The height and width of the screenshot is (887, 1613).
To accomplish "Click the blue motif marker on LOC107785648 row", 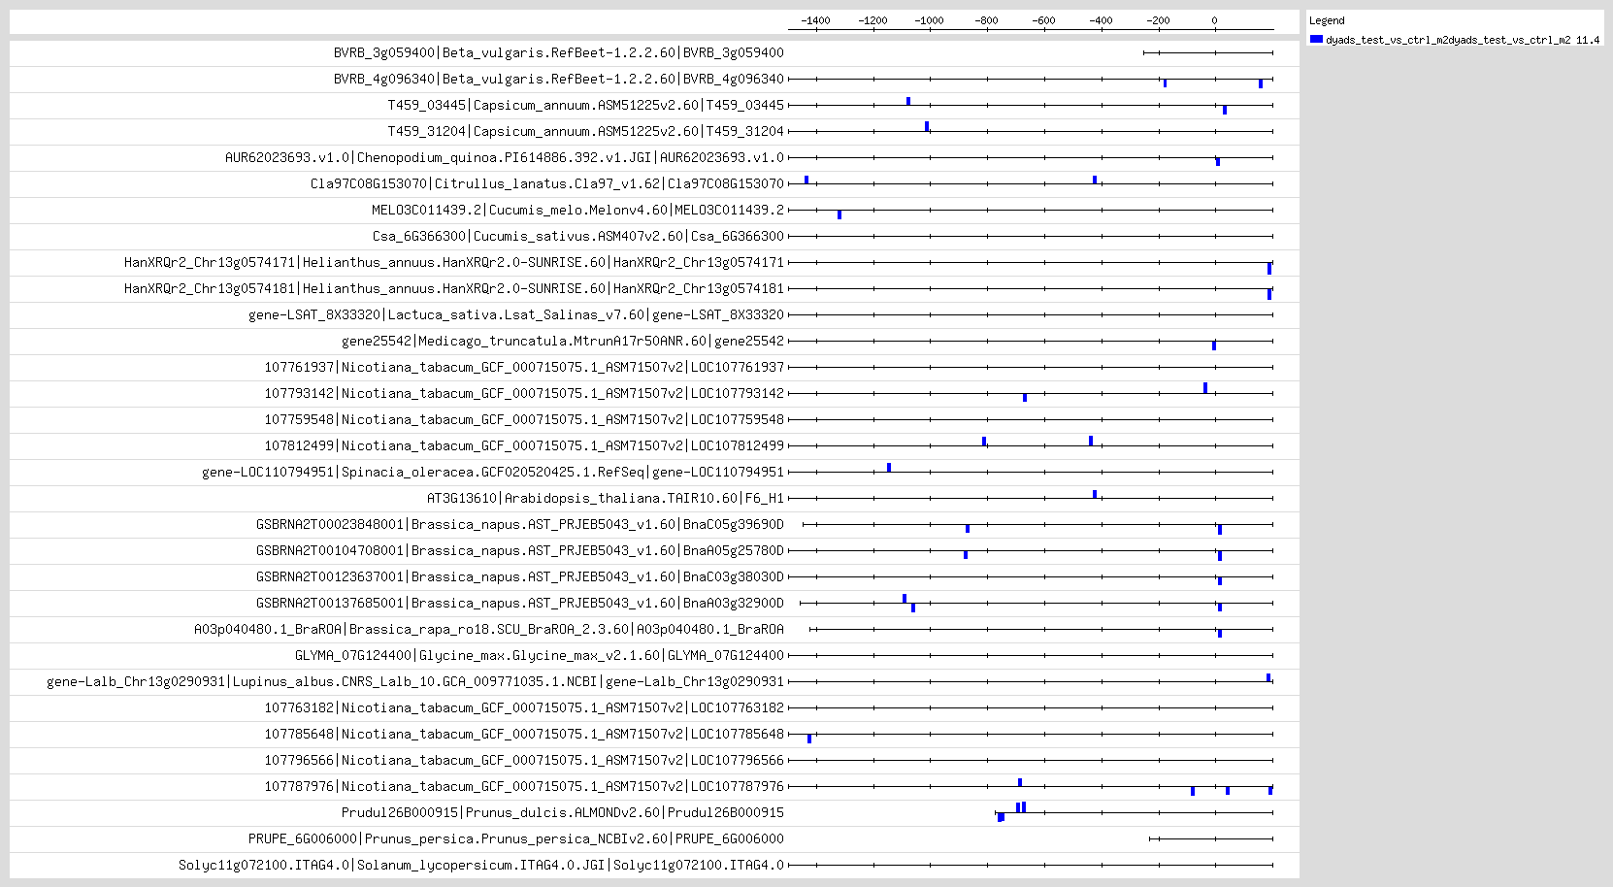I will pyautogui.click(x=809, y=739).
